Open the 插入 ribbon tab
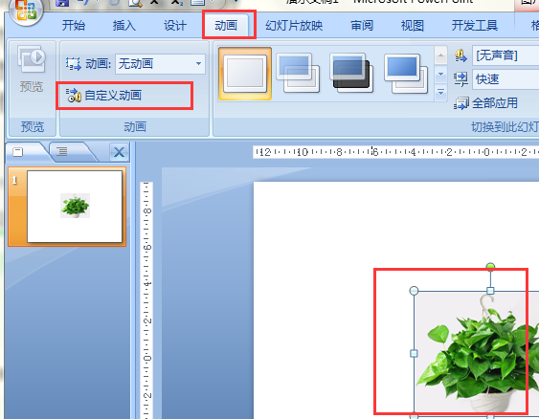 (x=124, y=26)
